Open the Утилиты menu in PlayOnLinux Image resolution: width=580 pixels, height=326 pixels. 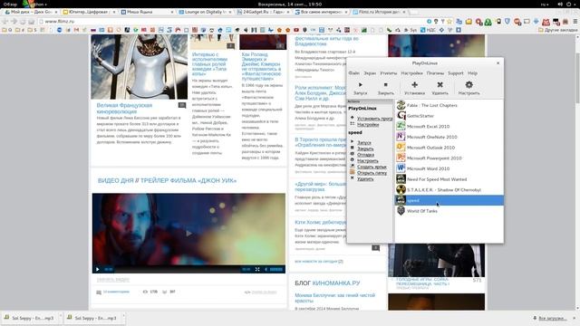tap(389, 73)
